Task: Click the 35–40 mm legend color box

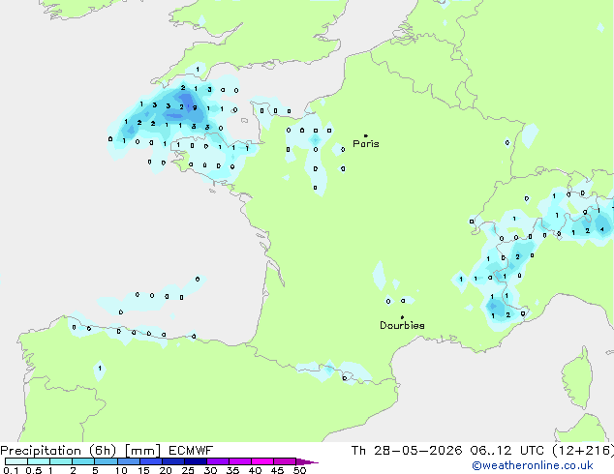Action: coord(239,461)
